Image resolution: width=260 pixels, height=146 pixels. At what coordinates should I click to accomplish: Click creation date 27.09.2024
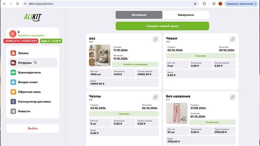click(198, 108)
